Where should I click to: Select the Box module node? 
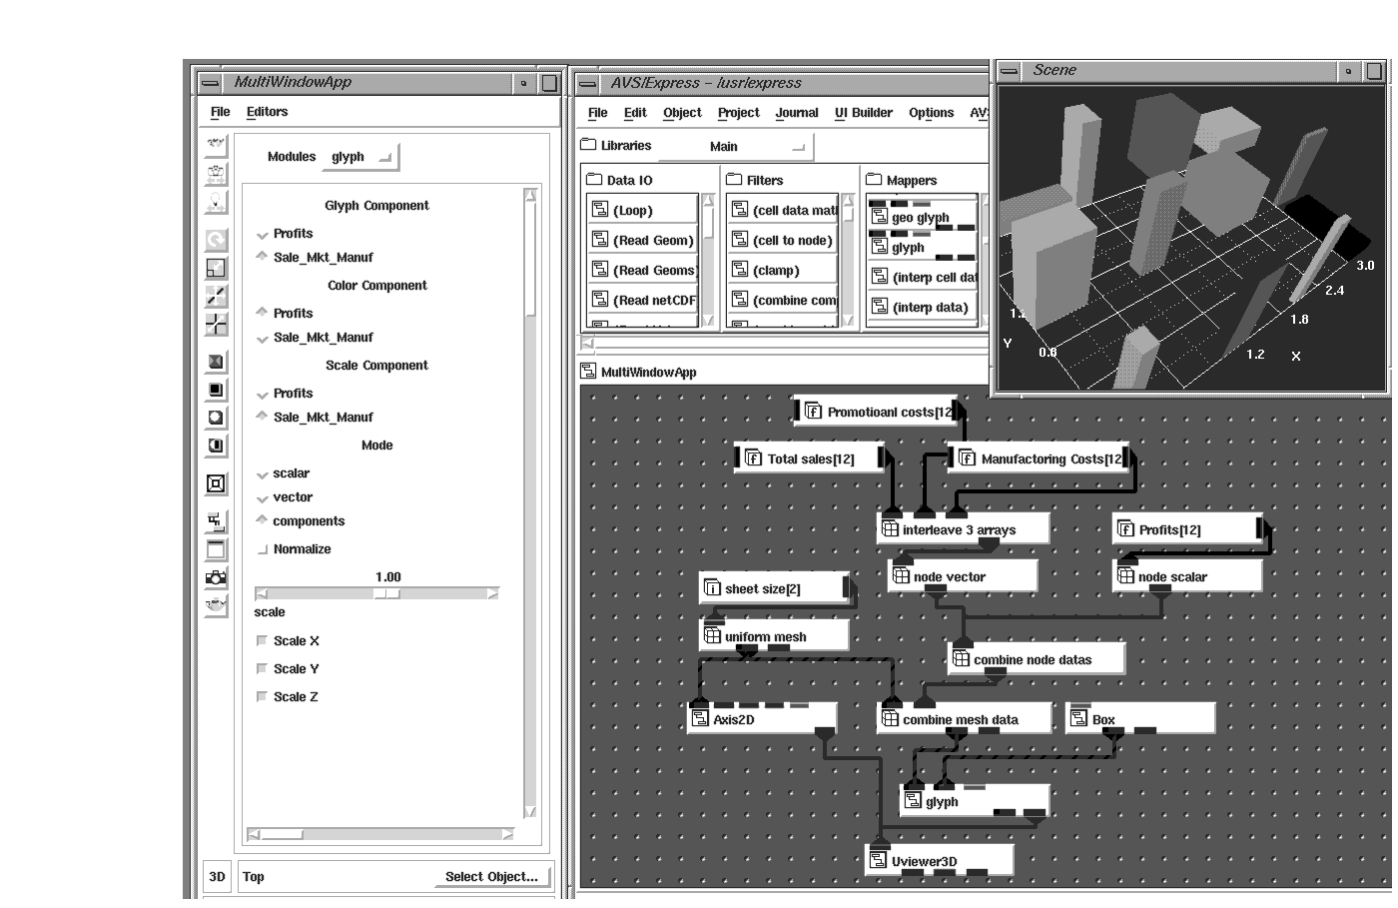click(x=1103, y=719)
